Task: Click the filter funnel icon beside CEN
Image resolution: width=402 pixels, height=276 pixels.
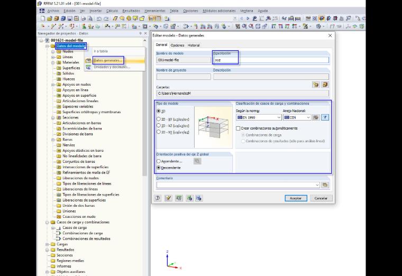Action: (x=325, y=117)
